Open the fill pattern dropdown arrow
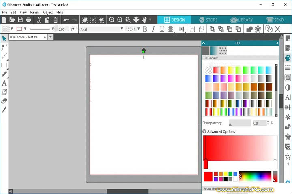Screen dimensions: 292x194 (12, 29)
